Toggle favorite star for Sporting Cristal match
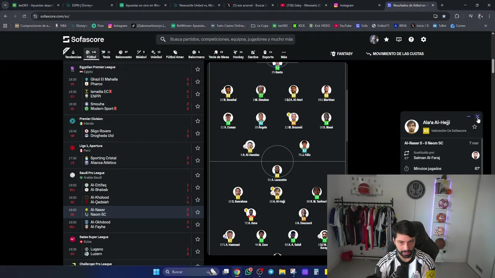This screenshot has height=278, width=495. pyautogui.click(x=198, y=160)
